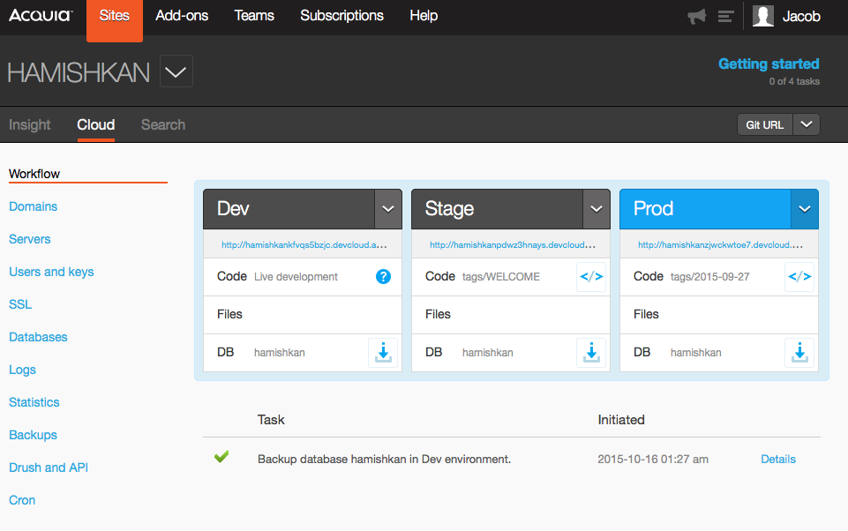Image resolution: width=848 pixels, height=531 pixels.
Task: Click the "tags/2015-09-27" code label
Action: (710, 277)
